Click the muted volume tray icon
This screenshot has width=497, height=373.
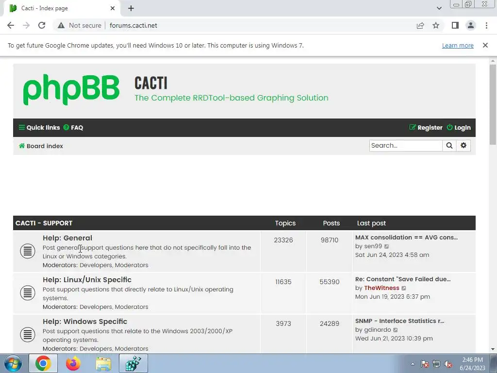pos(448,364)
